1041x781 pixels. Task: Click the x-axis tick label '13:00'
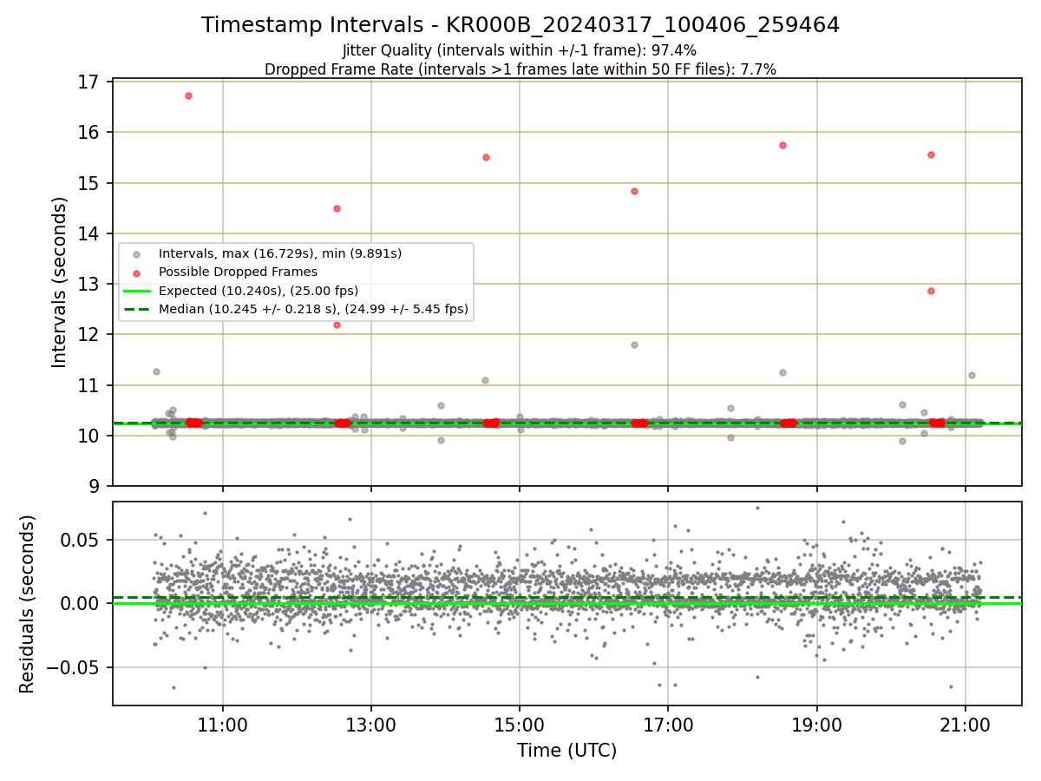tap(371, 726)
